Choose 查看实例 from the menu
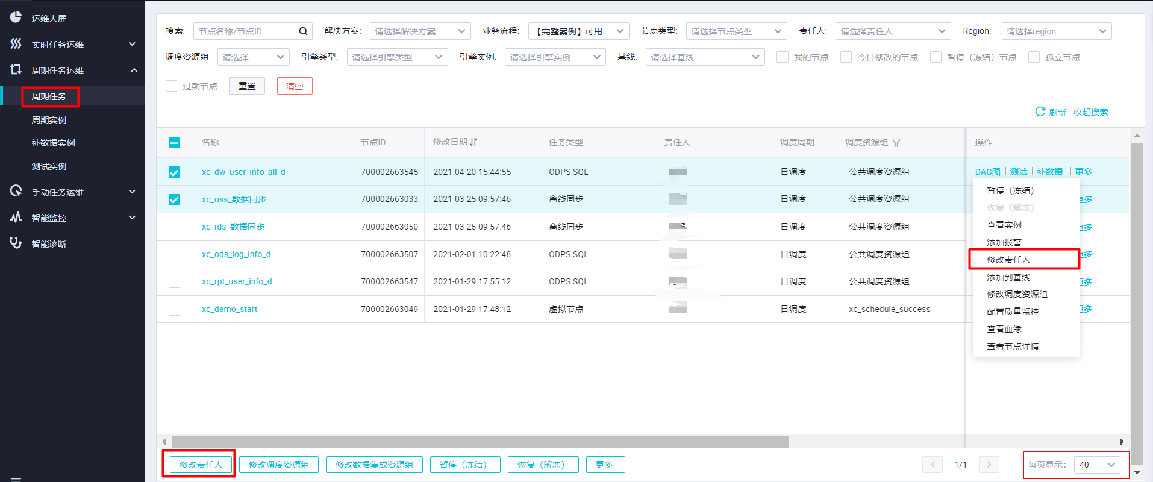Screen dimensions: 1153x482 1004,225
